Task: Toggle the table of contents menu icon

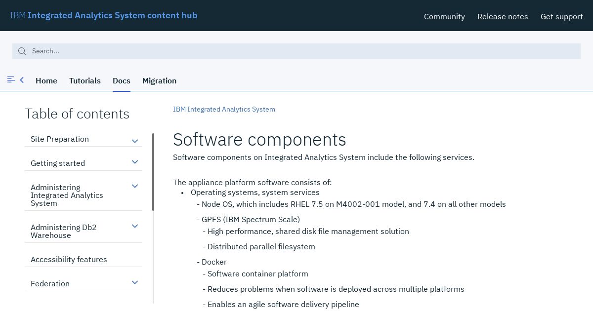Action: tap(11, 79)
